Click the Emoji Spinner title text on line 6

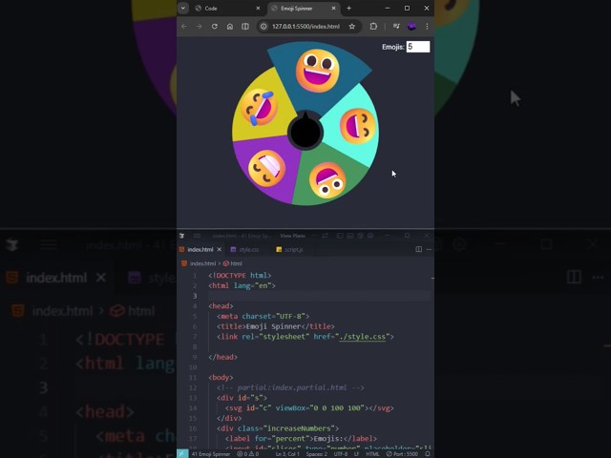tap(274, 326)
